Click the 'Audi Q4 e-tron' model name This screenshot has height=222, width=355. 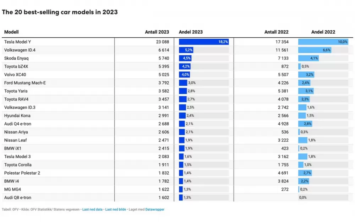pyautogui.click(x=18, y=124)
